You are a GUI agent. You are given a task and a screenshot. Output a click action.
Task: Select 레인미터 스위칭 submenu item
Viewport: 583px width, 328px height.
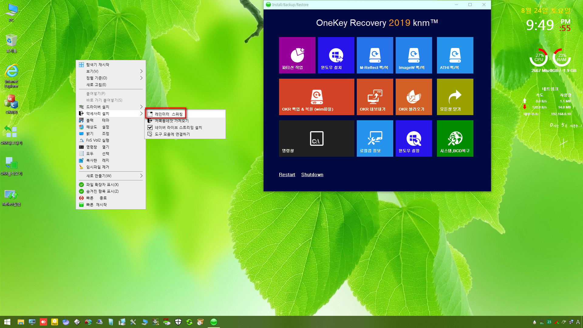click(x=185, y=114)
